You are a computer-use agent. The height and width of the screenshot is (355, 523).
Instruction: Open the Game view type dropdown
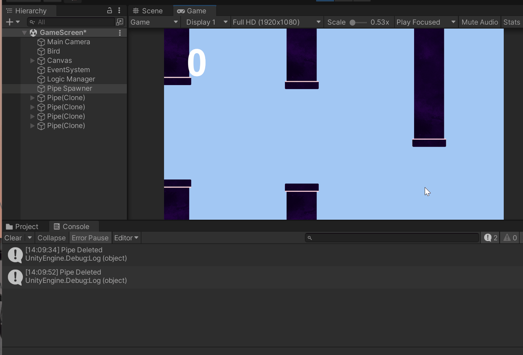154,22
